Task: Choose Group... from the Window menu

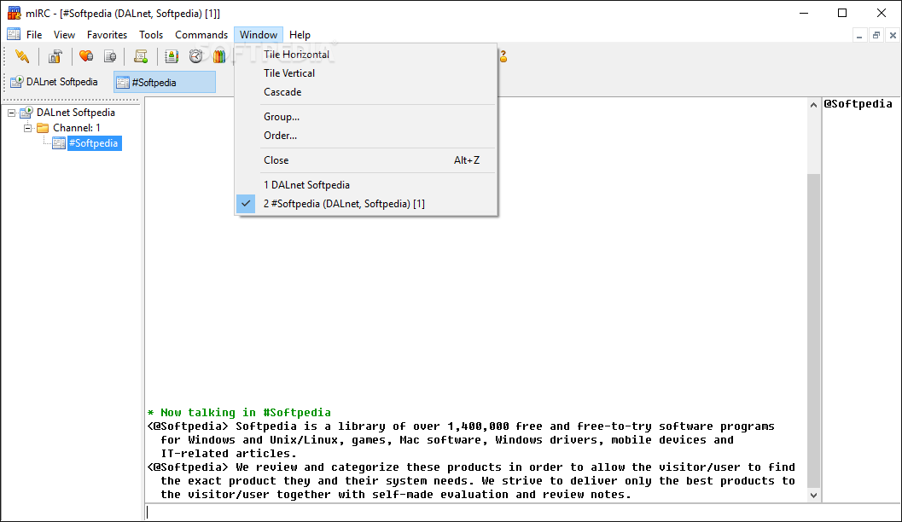Action: [x=366, y=117]
